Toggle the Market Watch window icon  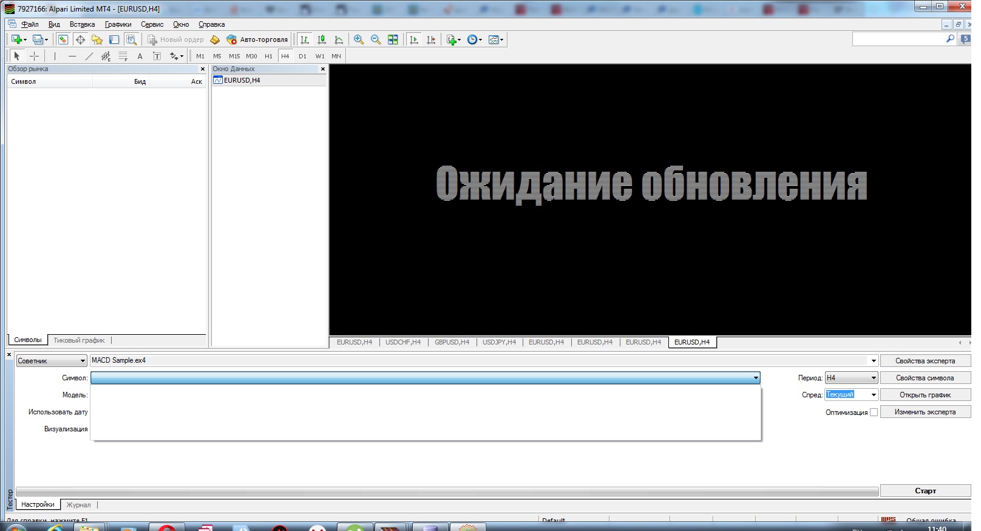pyautogui.click(x=63, y=39)
